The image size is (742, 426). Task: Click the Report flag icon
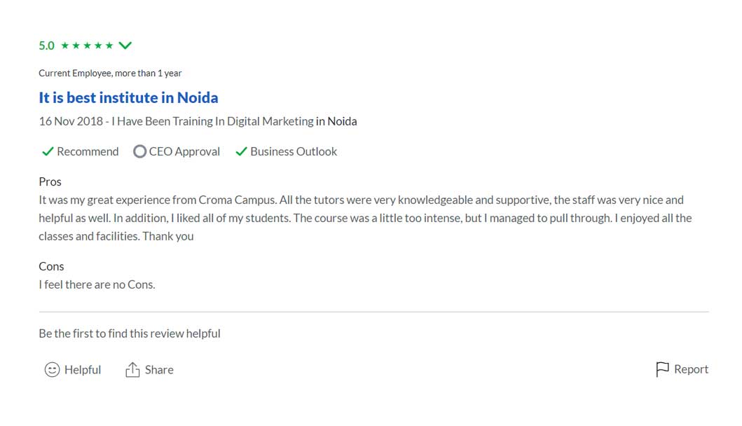point(662,369)
